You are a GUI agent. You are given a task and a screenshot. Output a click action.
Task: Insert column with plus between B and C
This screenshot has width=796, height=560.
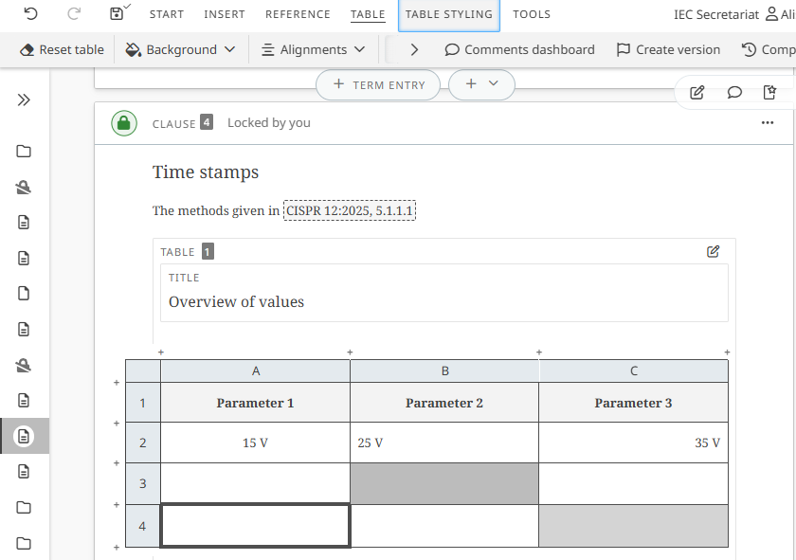click(x=539, y=352)
